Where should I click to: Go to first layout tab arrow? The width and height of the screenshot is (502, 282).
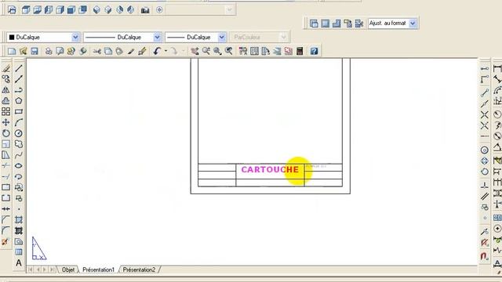31,269
